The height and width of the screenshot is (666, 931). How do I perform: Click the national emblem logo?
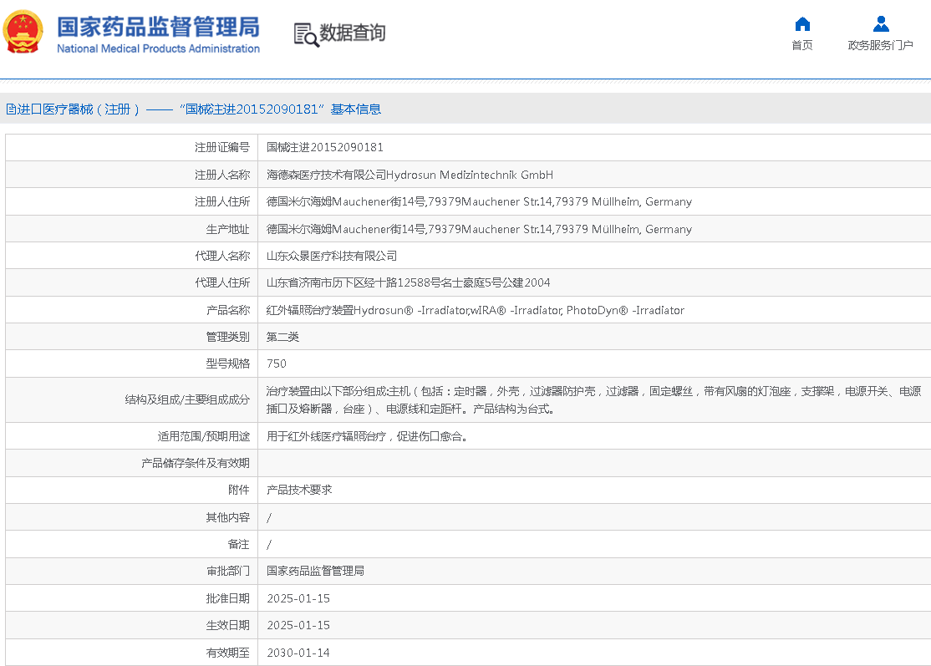[23, 33]
